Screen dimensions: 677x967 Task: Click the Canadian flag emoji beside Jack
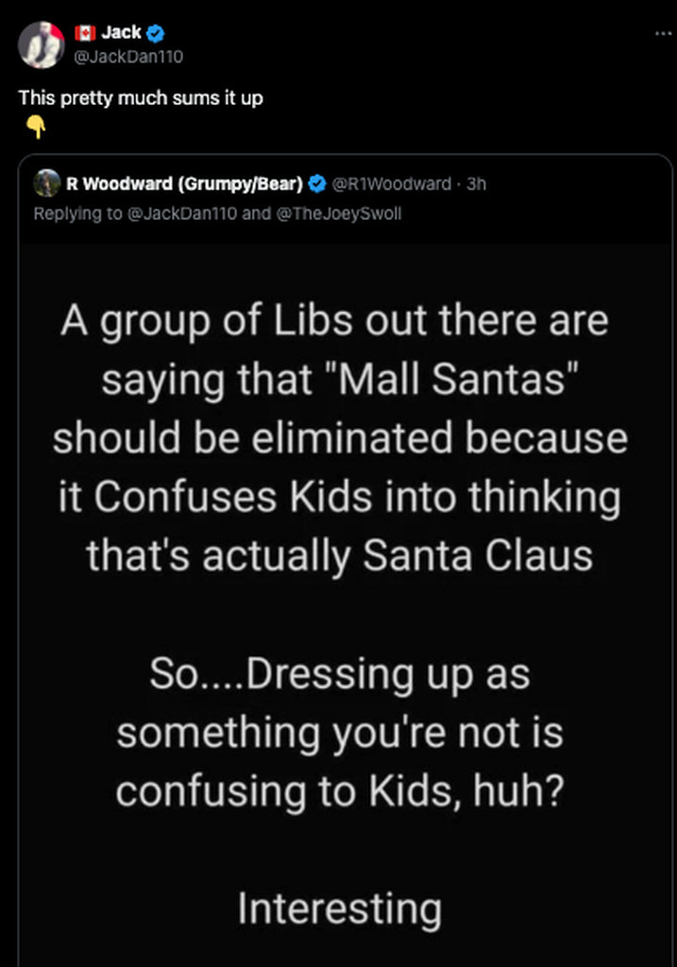[x=83, y=34]
